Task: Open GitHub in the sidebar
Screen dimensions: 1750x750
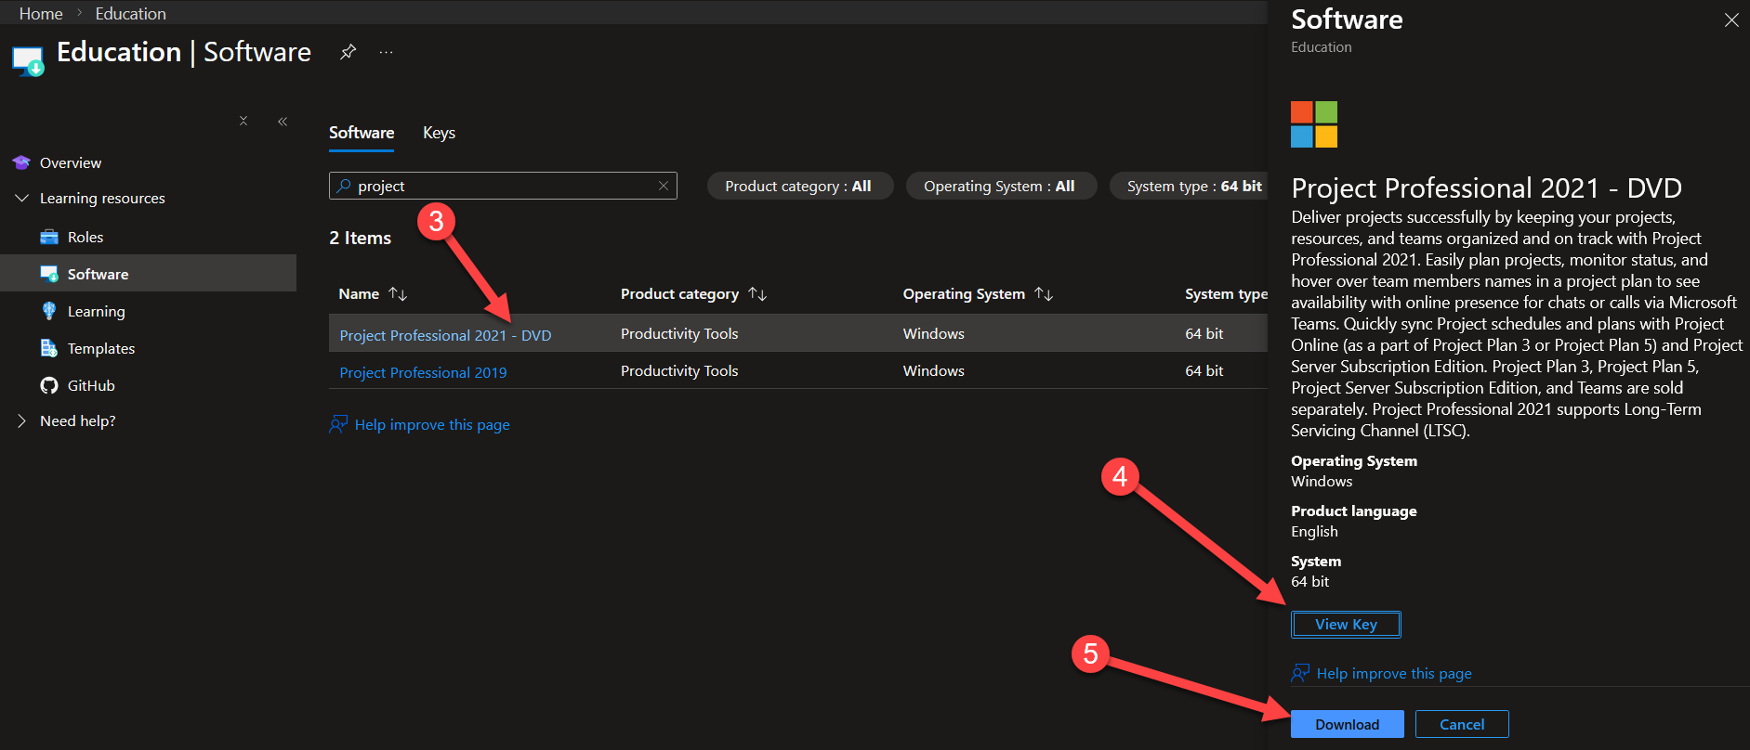Action: pos(91,385)
